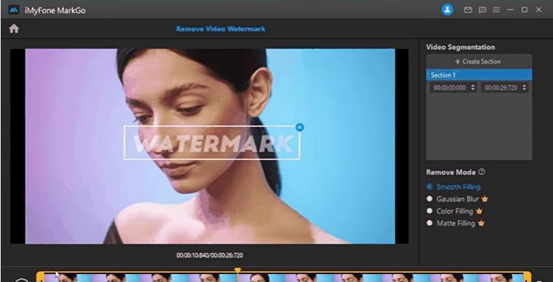
Task: Click the iMyFone MarkGo app logo
Action: coord(14,10)
